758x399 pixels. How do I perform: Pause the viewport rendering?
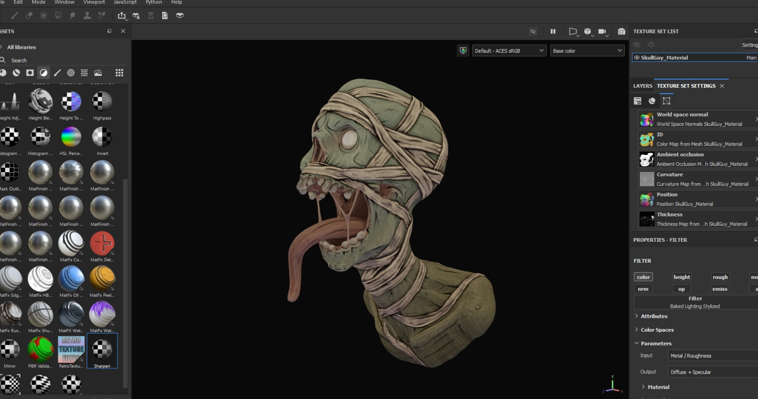pos(553,31)
